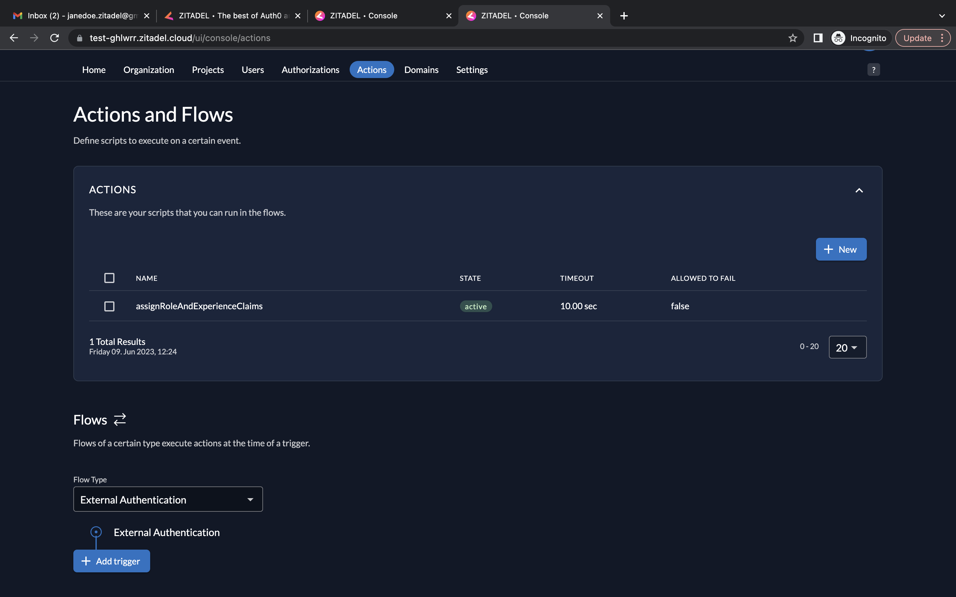Check the assignRoleAndExperienceClaims row checkbox
This screenshot has width=956, height=597.
[109, 306]
